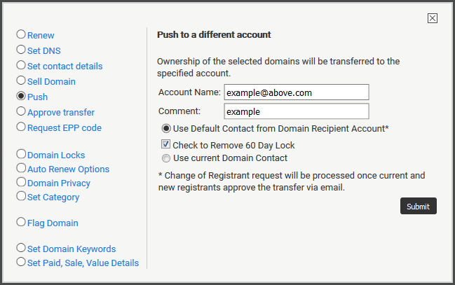Select the Push radio button
The height and width of the screenshot is (285, 455).
[21, 96]
